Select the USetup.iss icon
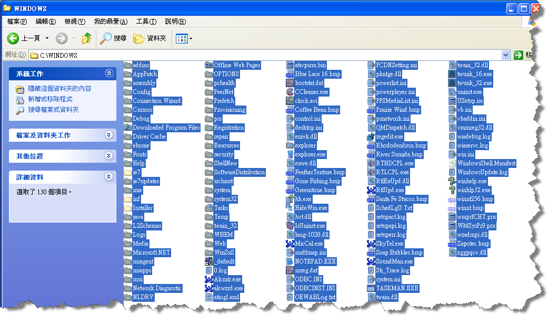 point(452,101)
